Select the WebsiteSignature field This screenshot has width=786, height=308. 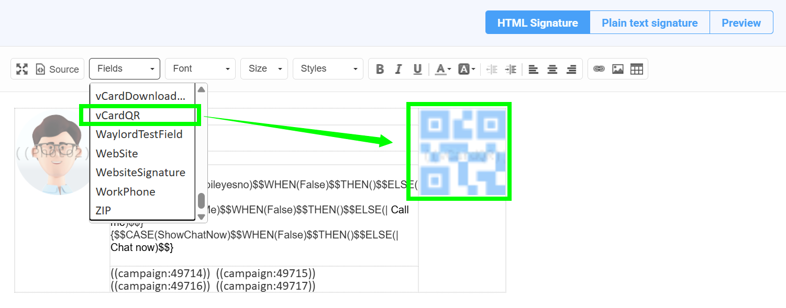tap(143, 172)
